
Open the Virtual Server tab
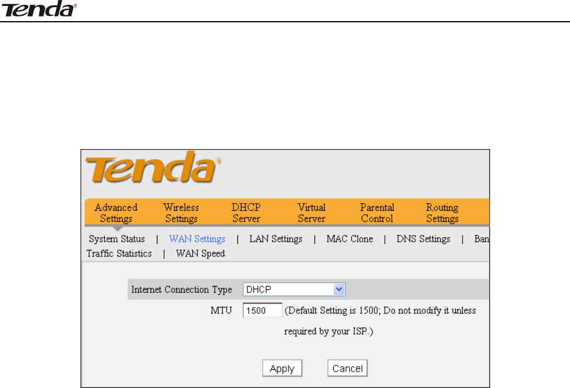[311, 212]
